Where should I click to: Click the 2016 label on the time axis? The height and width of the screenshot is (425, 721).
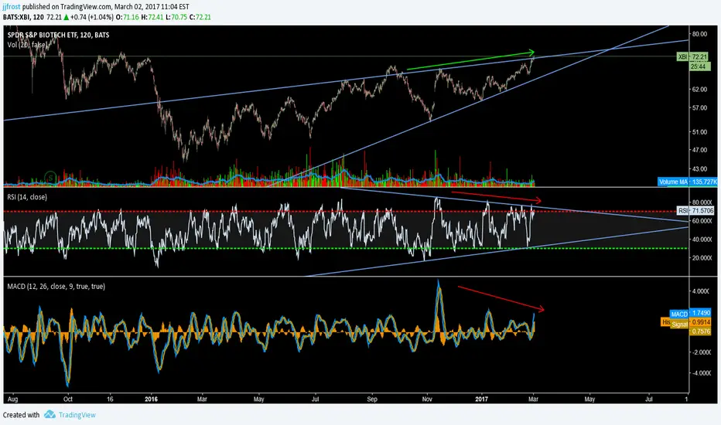click(x=152, y=399)
